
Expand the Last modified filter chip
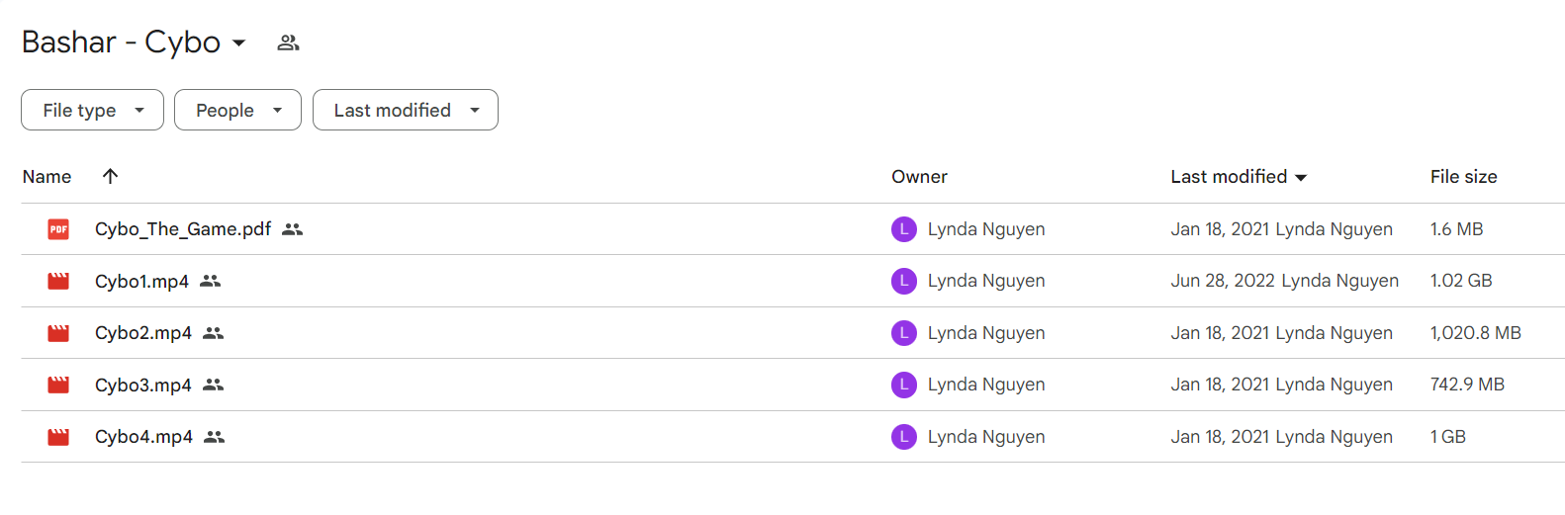406,110
